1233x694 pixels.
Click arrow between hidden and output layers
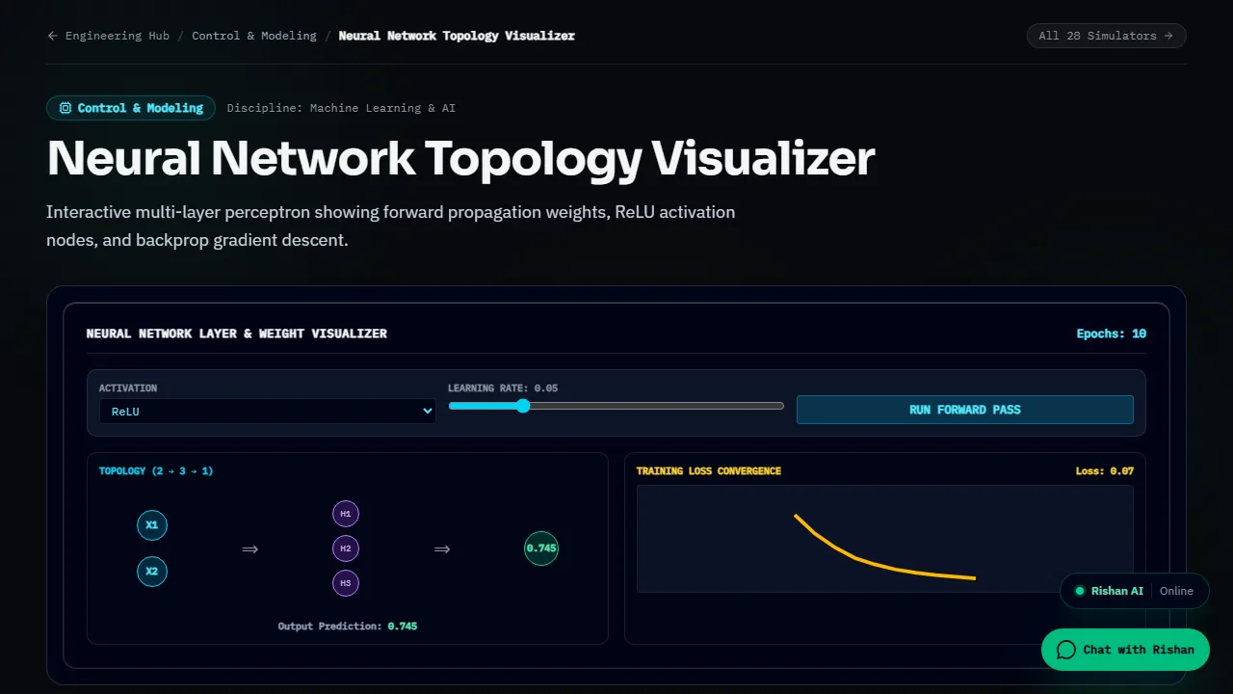(x=442, y=549)
